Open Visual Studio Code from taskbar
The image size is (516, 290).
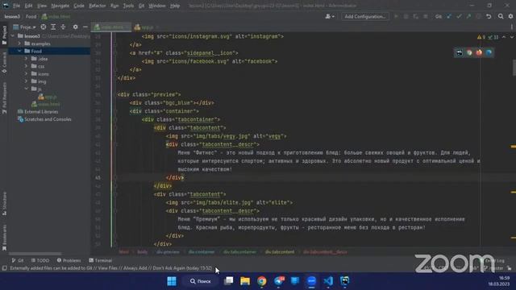[328, 281]
